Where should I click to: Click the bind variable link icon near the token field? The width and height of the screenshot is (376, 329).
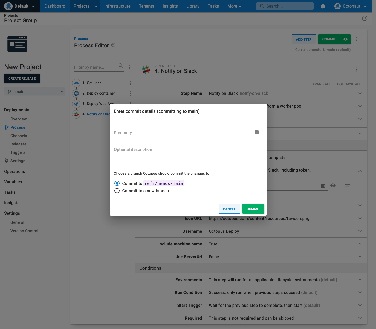348,185
